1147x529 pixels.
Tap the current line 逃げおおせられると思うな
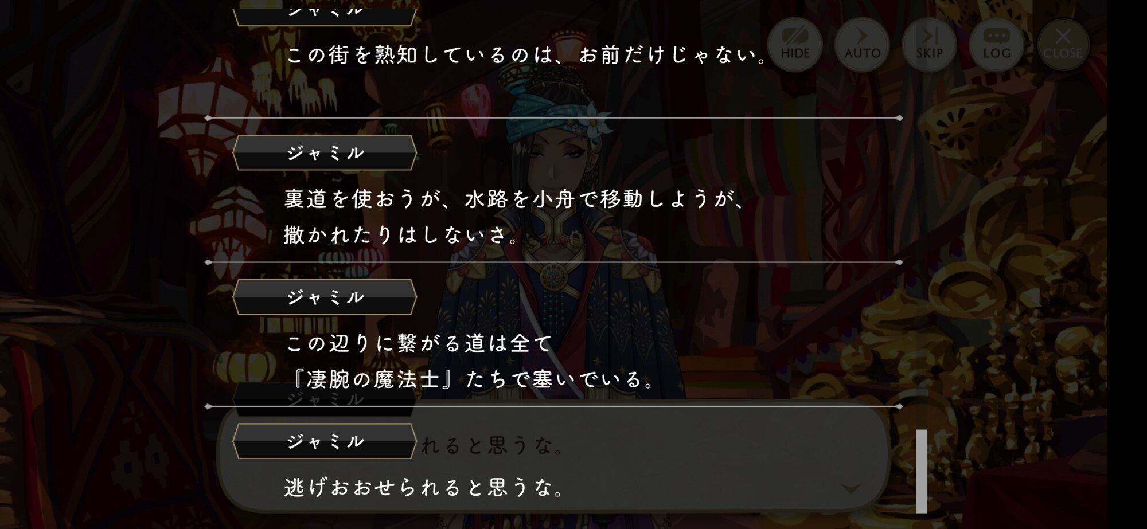pos(424,488)
